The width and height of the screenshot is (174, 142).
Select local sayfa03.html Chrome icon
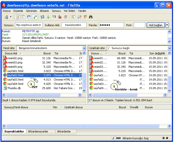[5, 80]
